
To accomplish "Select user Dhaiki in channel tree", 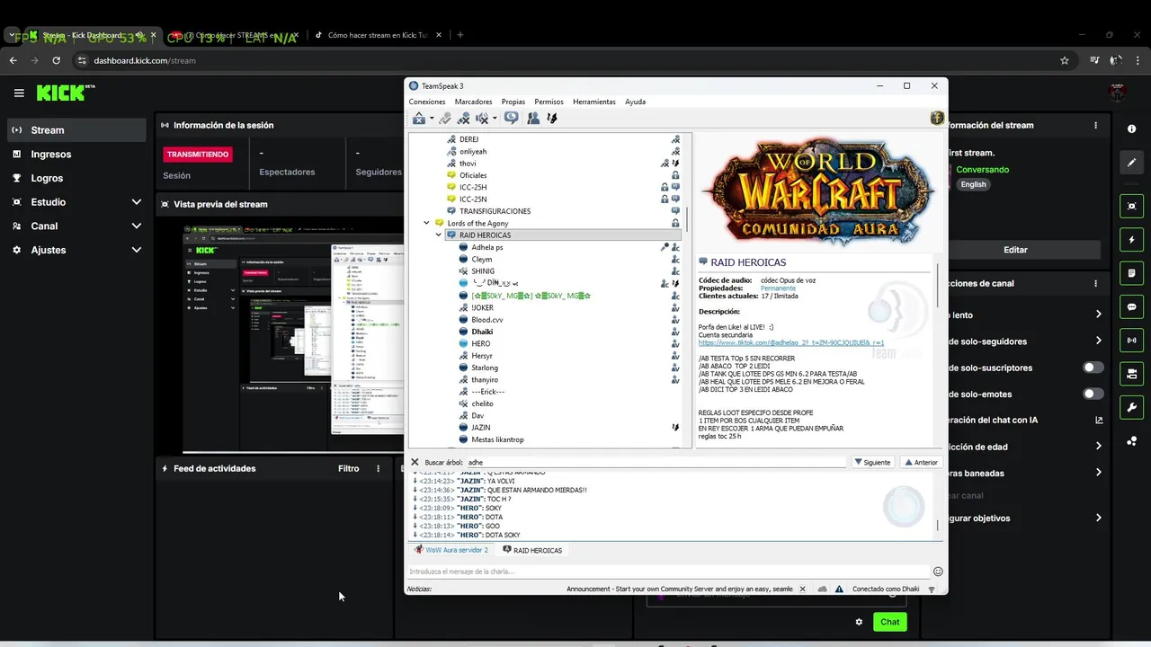I will 482,332.
